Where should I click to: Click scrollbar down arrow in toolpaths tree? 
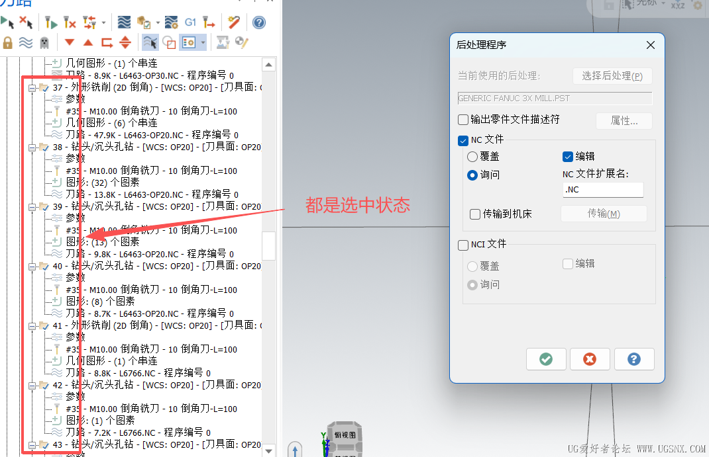pyautogui.click(x=268, y=450)
